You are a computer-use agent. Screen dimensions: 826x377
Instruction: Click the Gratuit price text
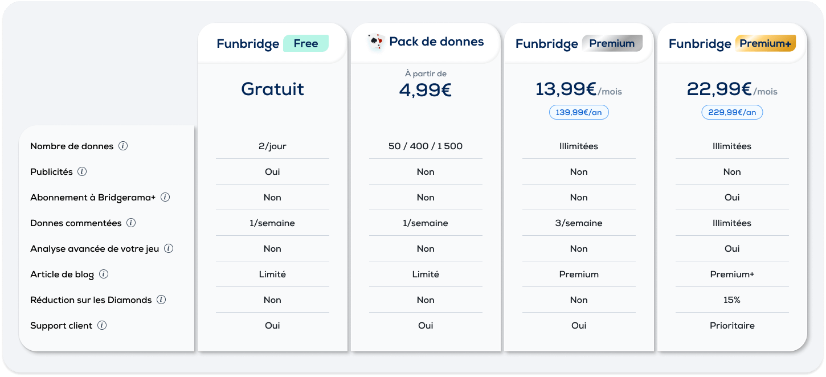click(272, 89)
